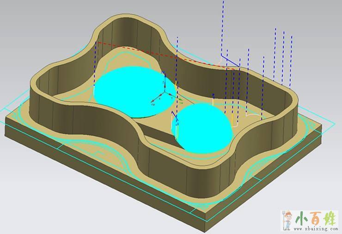Click the 小百姓 logo text
This screenshot has width=342, height=234.
[316, 218]
